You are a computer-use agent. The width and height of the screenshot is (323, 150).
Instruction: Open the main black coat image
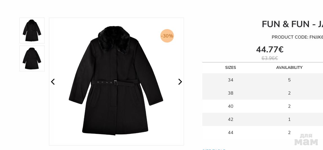(x=116, y=81)
